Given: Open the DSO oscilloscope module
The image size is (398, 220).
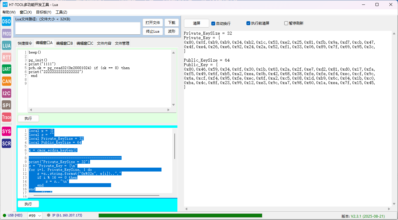Looking at the screenshot, I should click(6, 22).
